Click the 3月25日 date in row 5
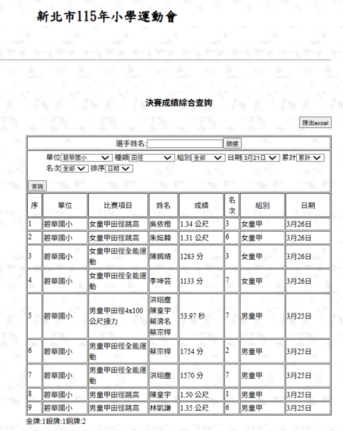The height and width of the screenshot is (431, 343). 299,316
